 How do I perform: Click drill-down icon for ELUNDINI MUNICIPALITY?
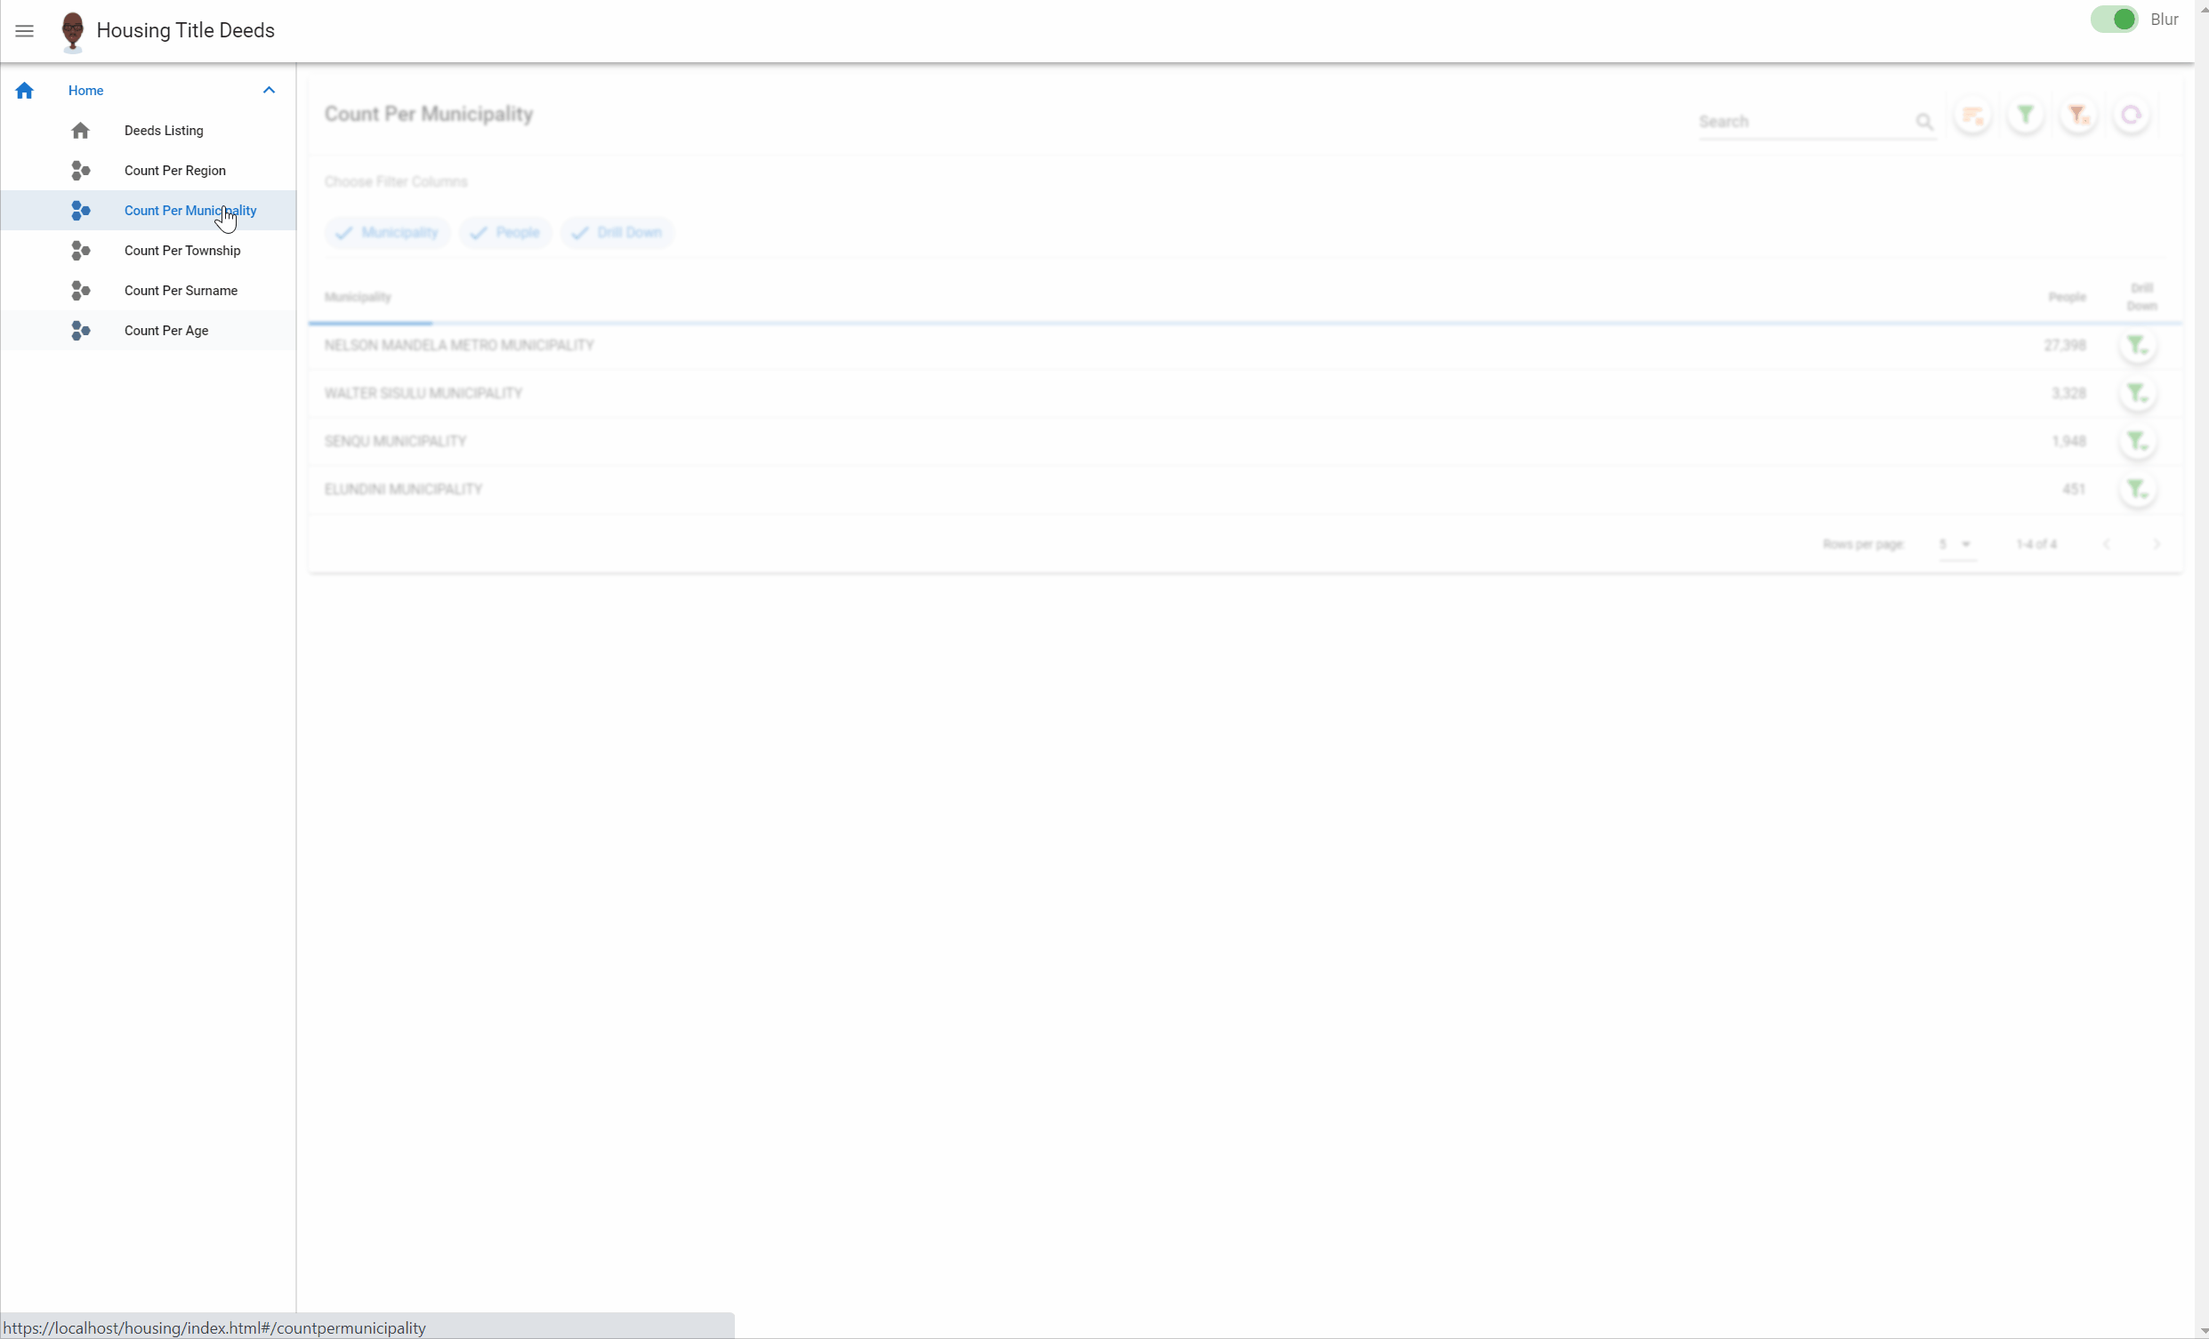(2139, 491)
